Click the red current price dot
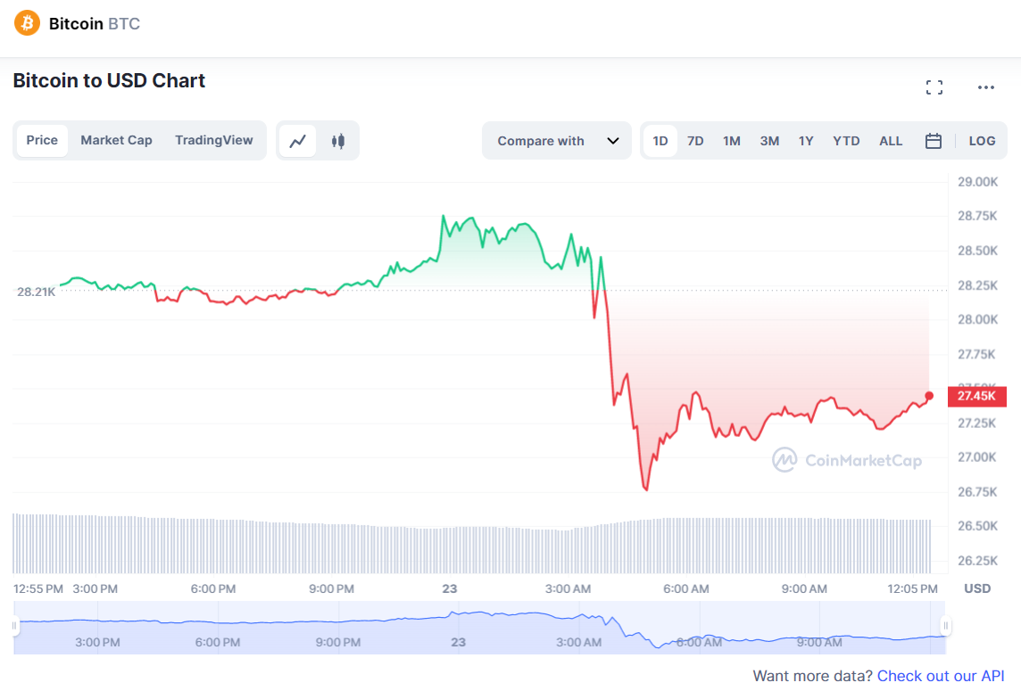The width and height of the screenshot is (1021, 691). pyautogui.click(x=929, y=396)
